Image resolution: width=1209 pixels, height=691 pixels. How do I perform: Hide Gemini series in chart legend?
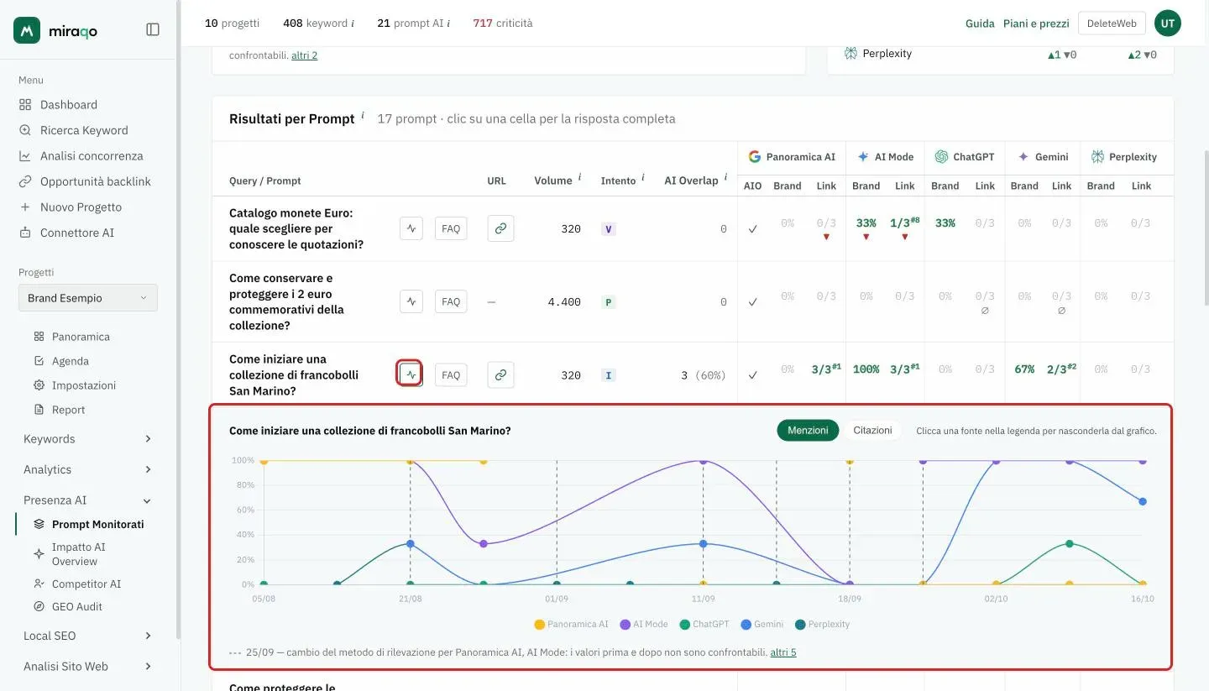click(x=762, y=625)
